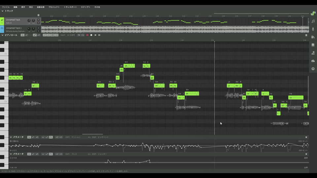
Task: Click headphone icon of Unnamed Track 1
Action: [x=2, y=28]
